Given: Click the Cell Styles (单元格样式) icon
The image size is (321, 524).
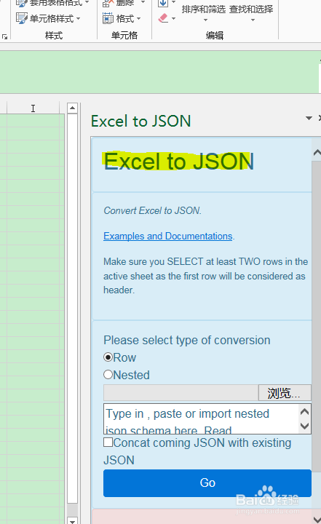Looking at the screenshot, I should point(22,18).
